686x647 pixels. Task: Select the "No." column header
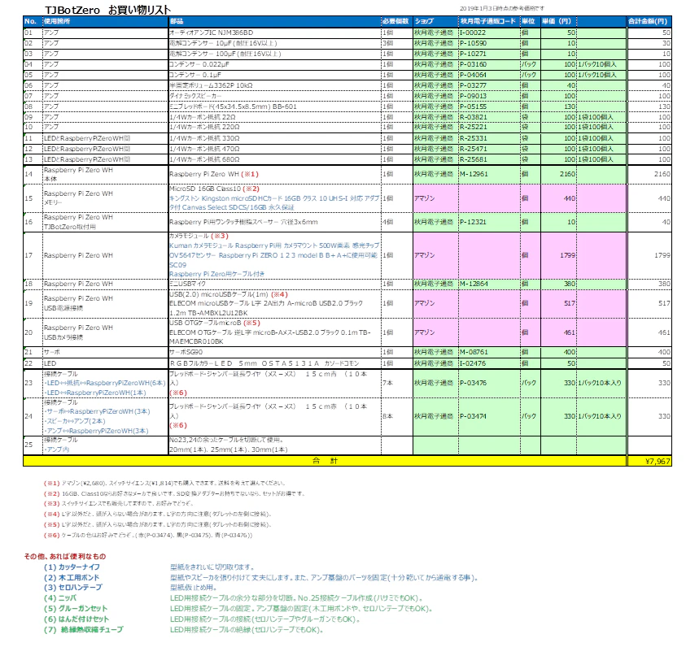click(x=31, y=21)
